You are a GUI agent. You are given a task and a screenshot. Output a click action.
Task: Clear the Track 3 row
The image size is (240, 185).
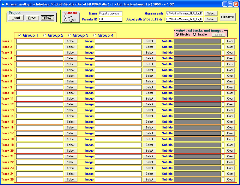pos(230,53)
